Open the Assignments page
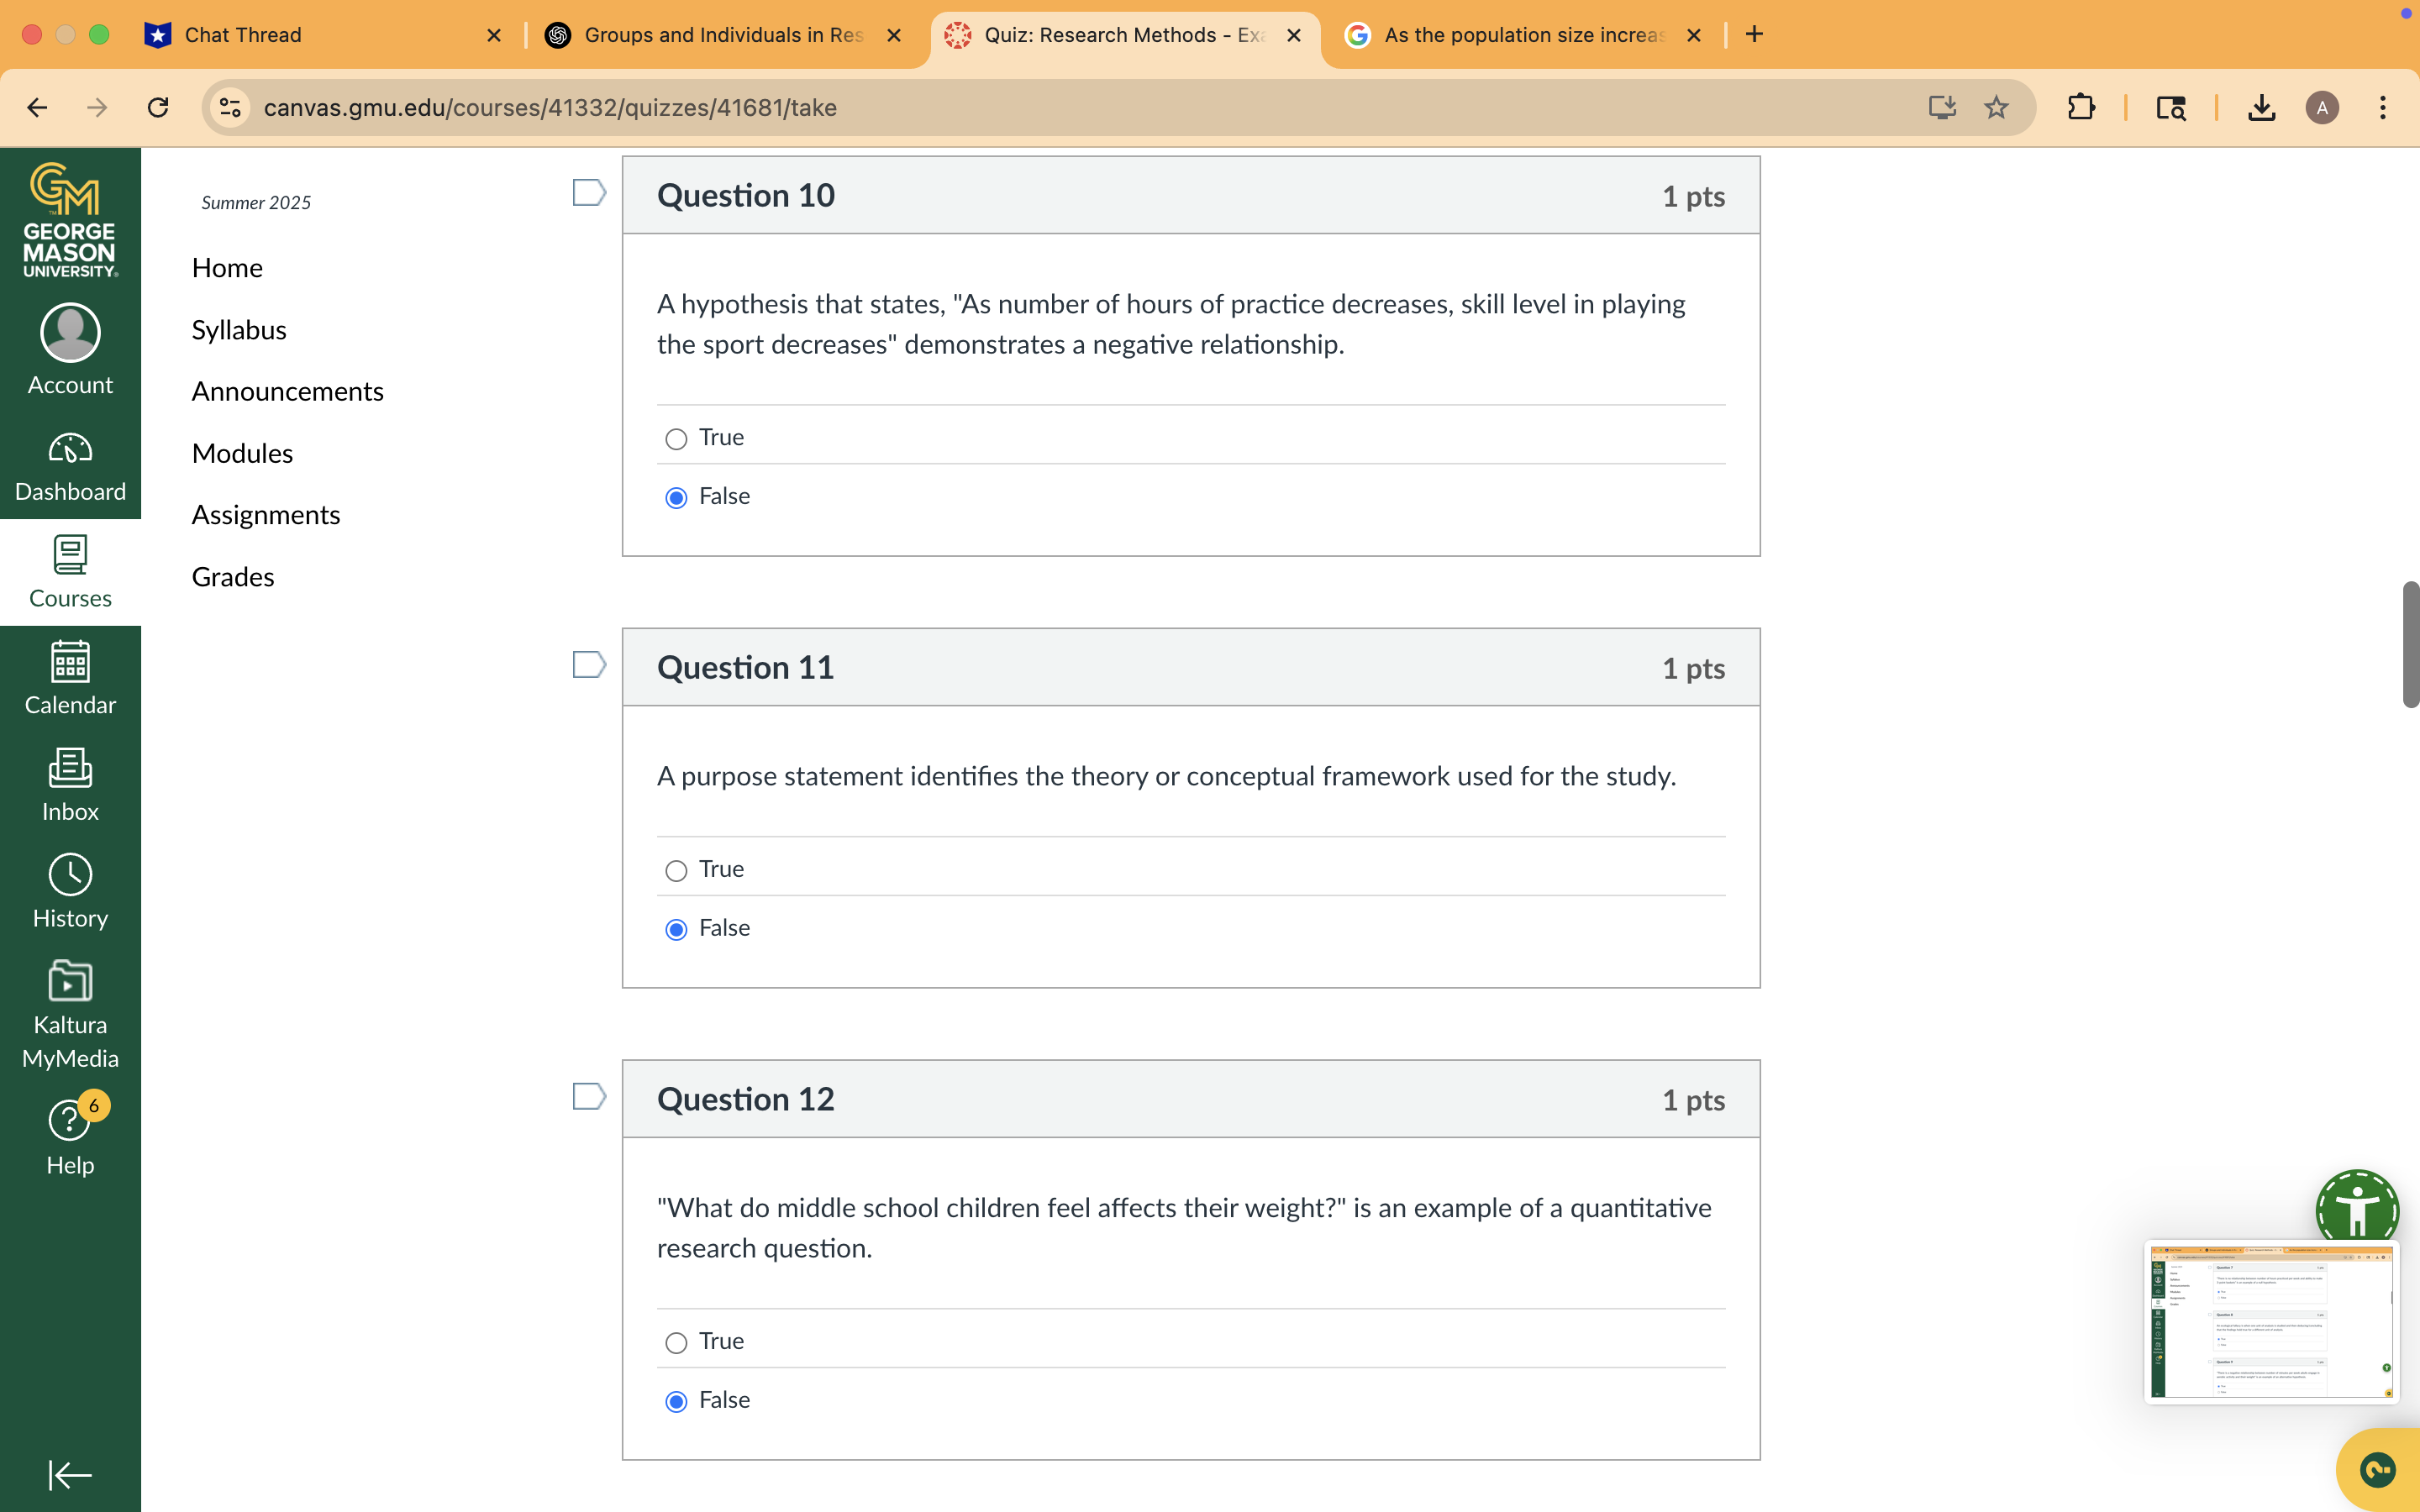Image resolution: width=2420 pixels, height=1512 pixels. click(x=266, y=514)
